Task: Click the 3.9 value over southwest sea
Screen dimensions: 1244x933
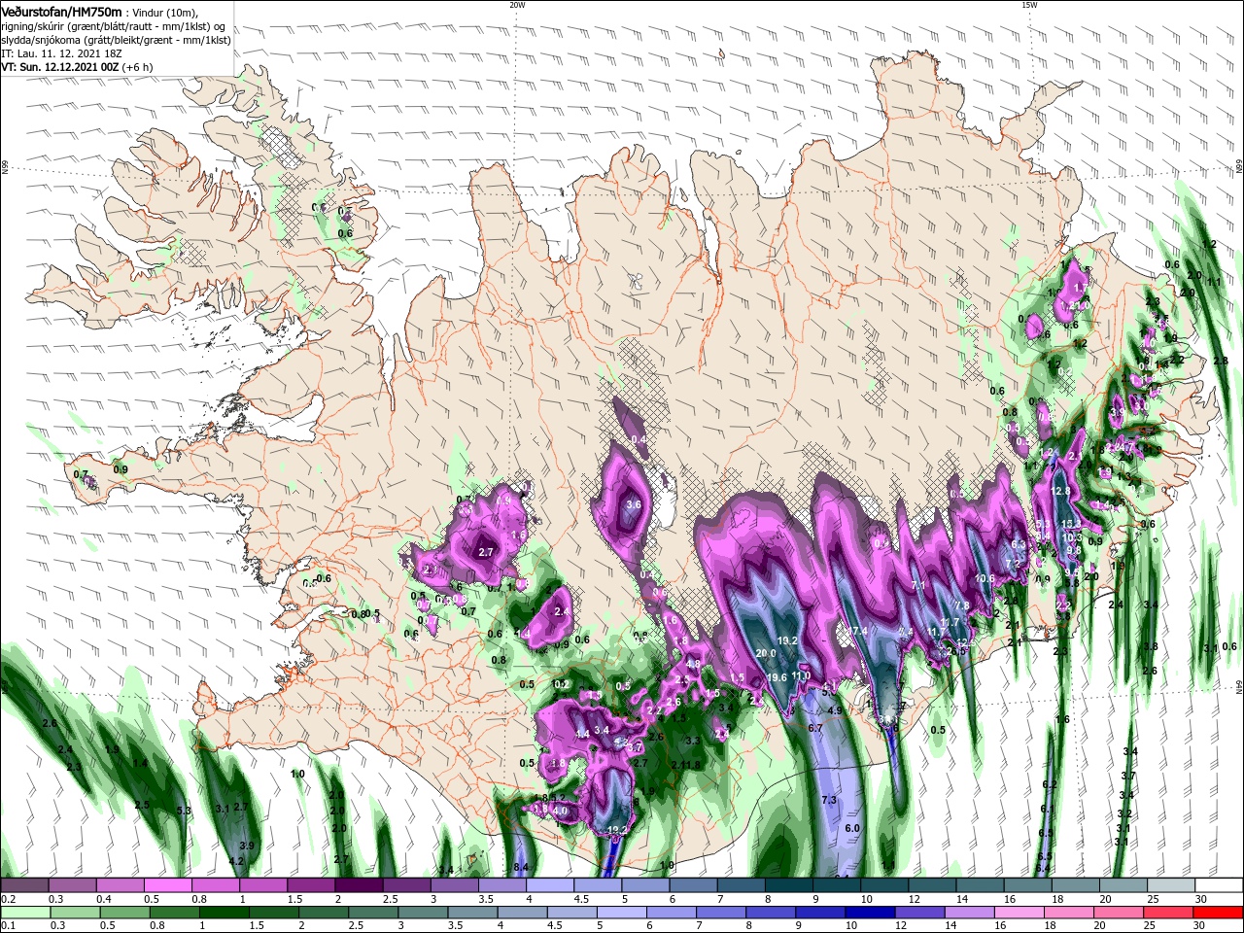Action: tap(246, 846)
